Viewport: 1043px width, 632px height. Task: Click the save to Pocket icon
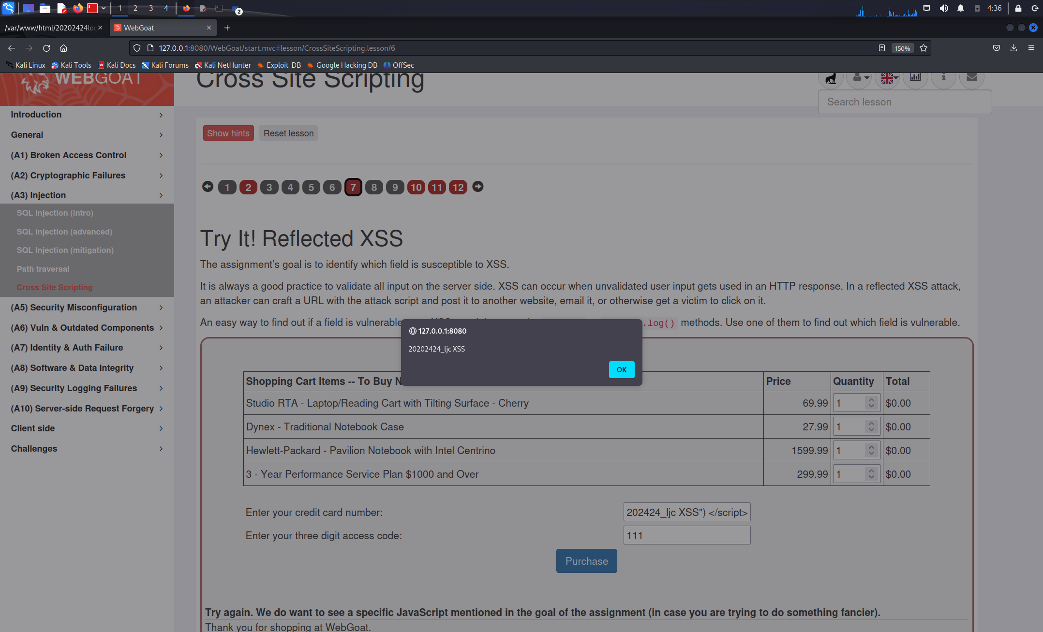pos(997,48)
